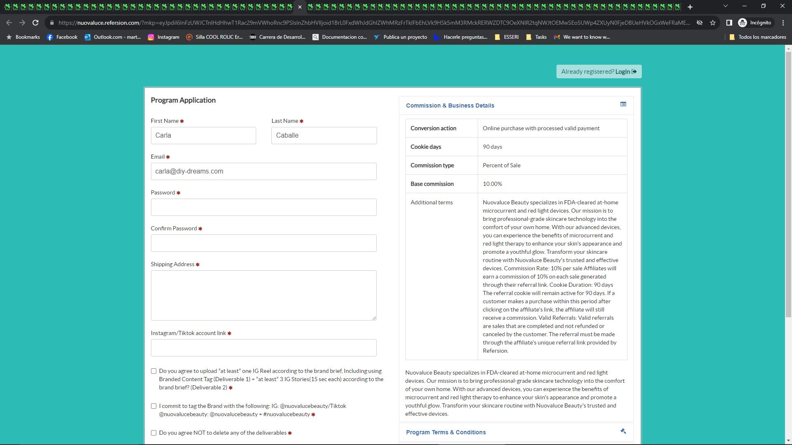Go back using the browser back arrow
Image resolution: width=792 pixels, height=445 pixels.
[x=9, y=23]
